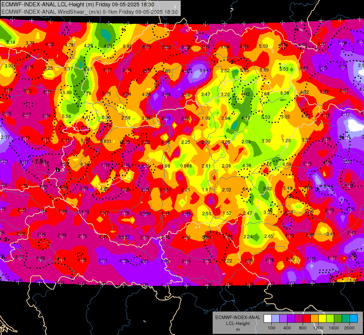Click the legend label LCL-Height
The image size is (364, 335).
[238, 323]
